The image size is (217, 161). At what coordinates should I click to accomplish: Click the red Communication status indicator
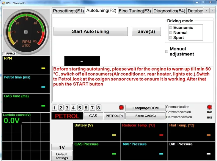point(209,107)
